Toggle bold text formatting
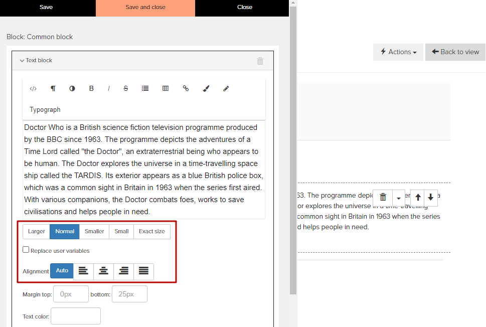The height and width of the screenshot is (327, 486). (x=91, y=89)
